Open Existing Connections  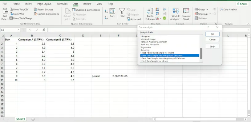pyautogui.click(x=47, y=14)
